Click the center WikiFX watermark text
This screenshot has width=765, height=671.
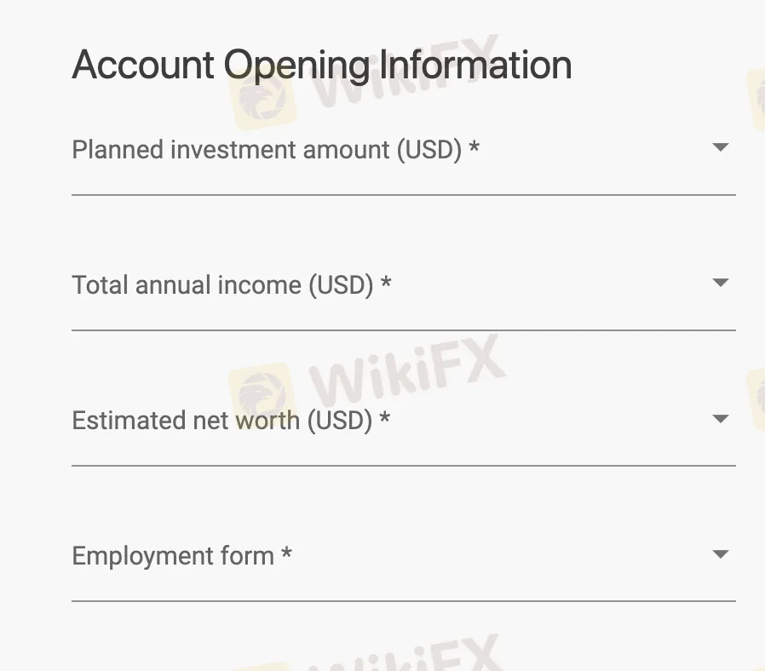coord(409,375)
